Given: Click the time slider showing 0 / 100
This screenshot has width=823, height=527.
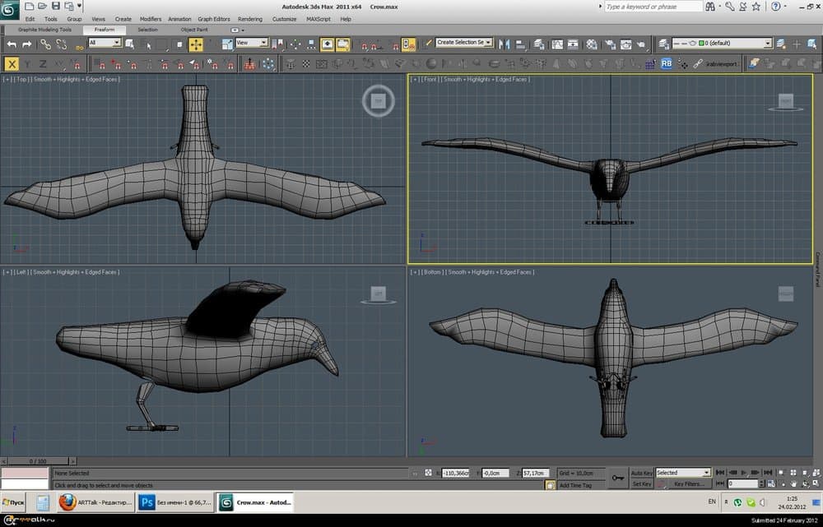Looking at the screenshot, I should click(37, 461).
